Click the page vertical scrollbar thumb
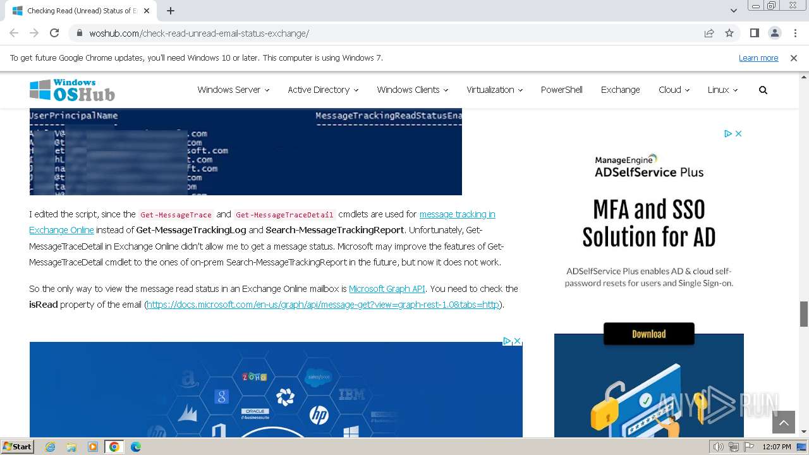This screenshot has width=809, height=455. point(804,314)
